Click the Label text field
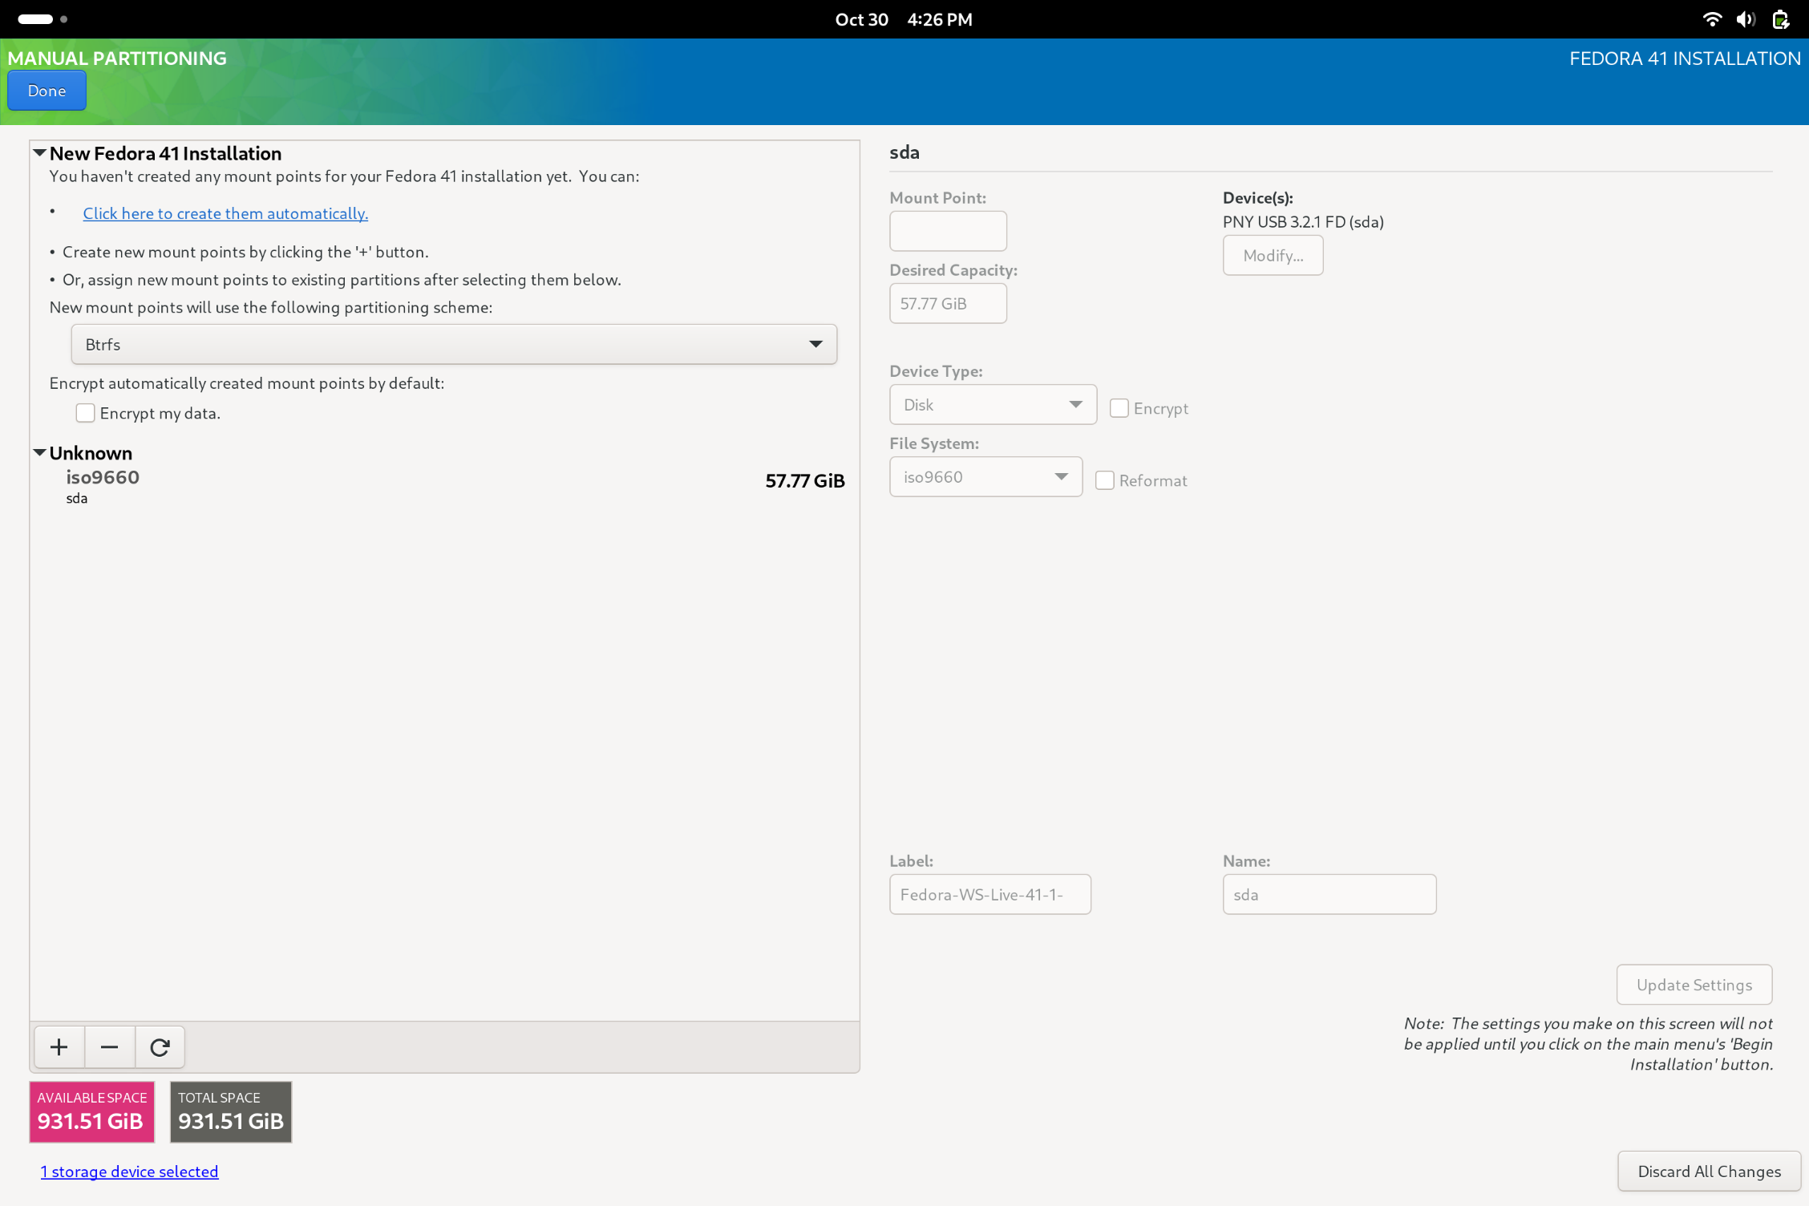This screenshot has height=1206, width=1809. [990, 894]
